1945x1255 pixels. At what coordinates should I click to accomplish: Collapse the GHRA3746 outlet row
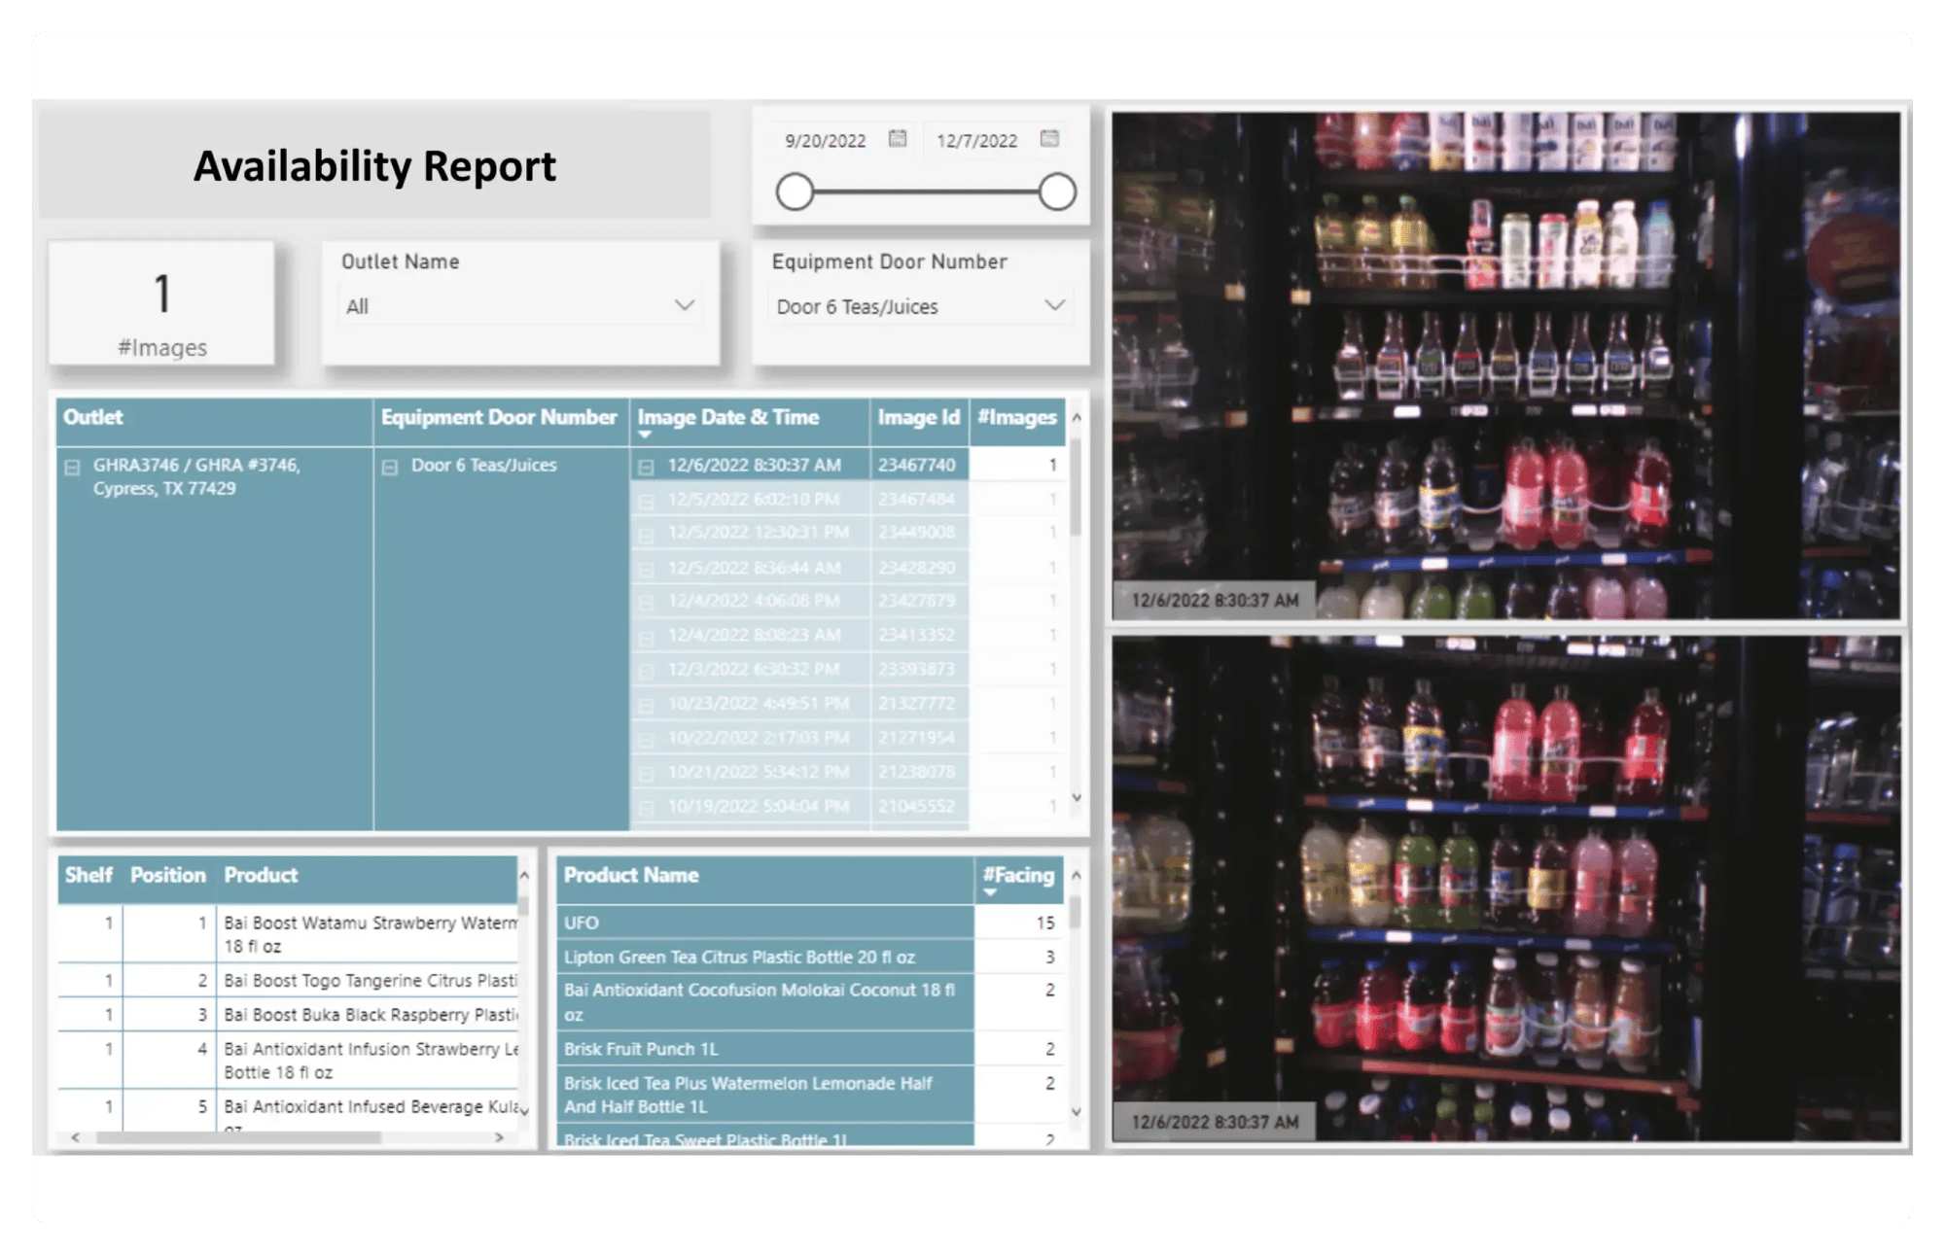tap(71, 466)
